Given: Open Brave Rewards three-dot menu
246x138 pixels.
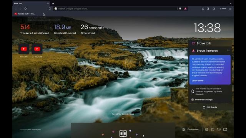Looking at the screenshot, I should coord(228,50).
